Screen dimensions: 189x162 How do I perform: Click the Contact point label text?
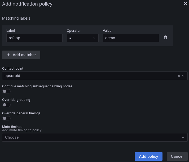13,69
